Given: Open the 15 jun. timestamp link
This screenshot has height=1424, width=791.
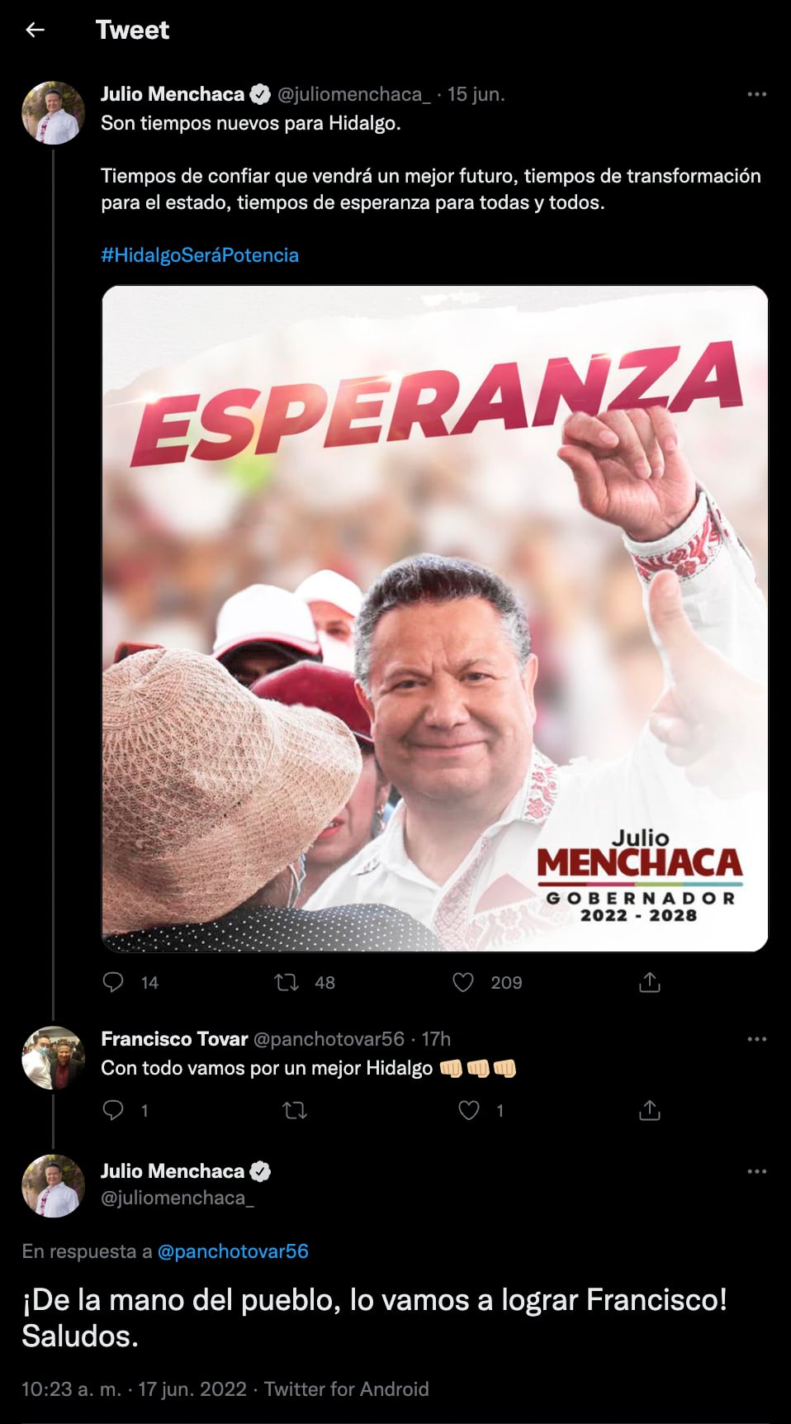Looking at the screenshot, I should tap(476, 94).
